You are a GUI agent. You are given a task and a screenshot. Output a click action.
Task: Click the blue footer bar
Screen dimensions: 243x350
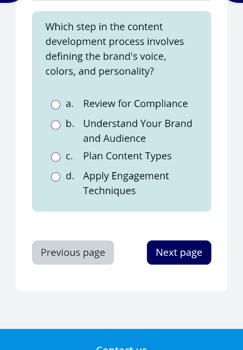[x=121, y=340]
